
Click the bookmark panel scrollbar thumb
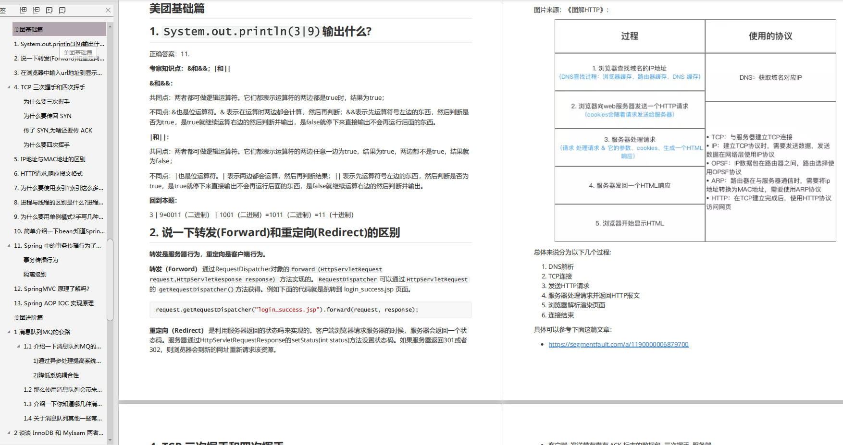click(x=110, y=279)
